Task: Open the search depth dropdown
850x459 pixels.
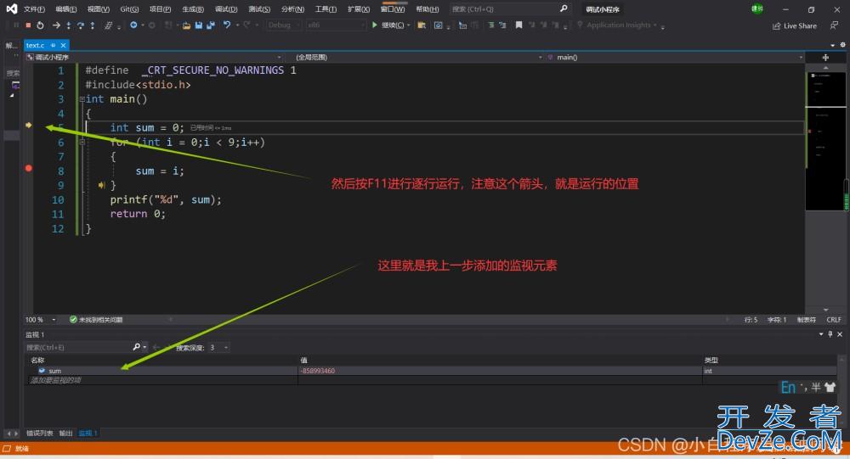Action: coord(225,348)
